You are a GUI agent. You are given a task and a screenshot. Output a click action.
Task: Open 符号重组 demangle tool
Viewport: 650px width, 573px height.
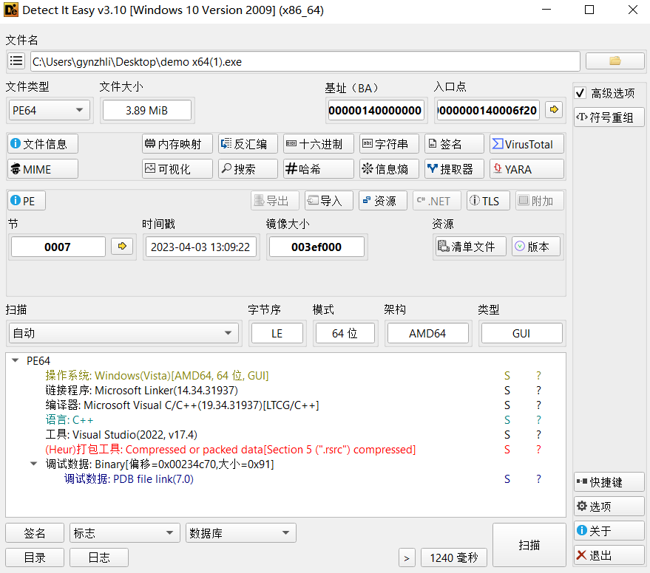click(609, 117)
